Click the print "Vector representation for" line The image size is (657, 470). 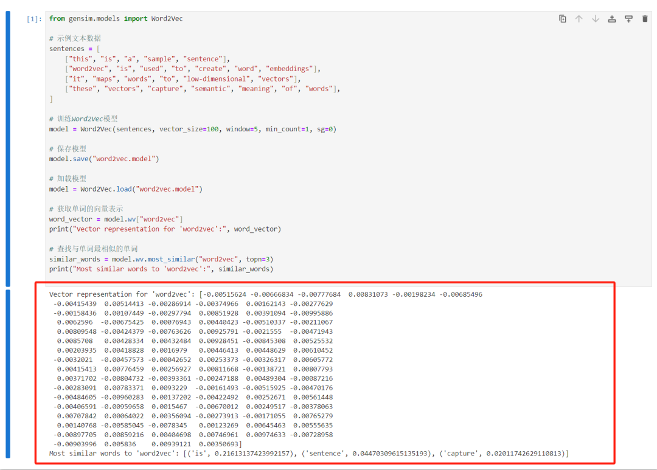coord(165,229)
